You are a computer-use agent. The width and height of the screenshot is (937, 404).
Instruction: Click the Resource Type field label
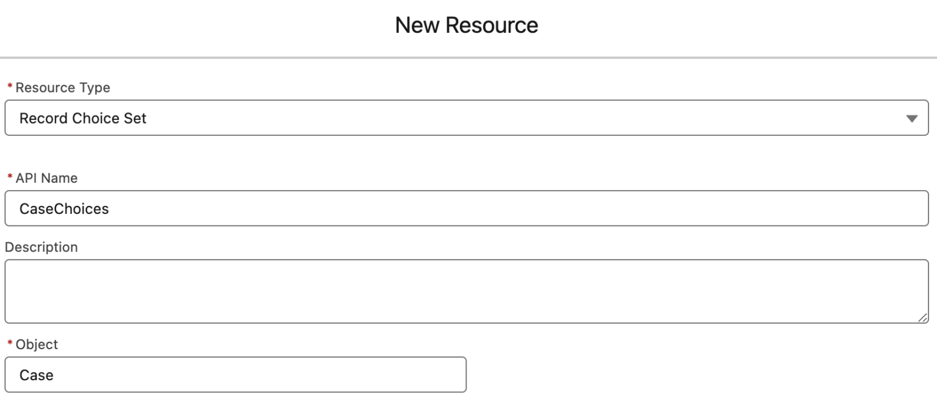point(62,87)
